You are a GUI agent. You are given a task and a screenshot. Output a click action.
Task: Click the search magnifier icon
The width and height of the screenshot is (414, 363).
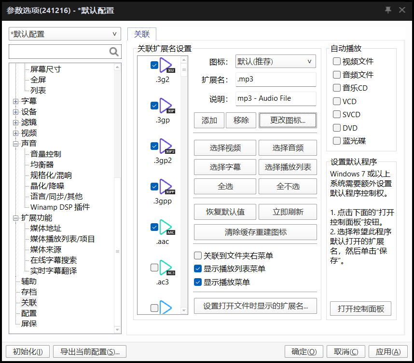pyautogui.click(x=114, y=52)
